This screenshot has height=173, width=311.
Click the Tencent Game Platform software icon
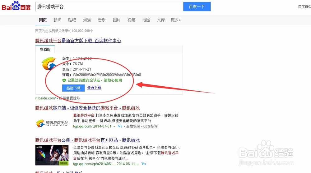[x=49, y=63]
